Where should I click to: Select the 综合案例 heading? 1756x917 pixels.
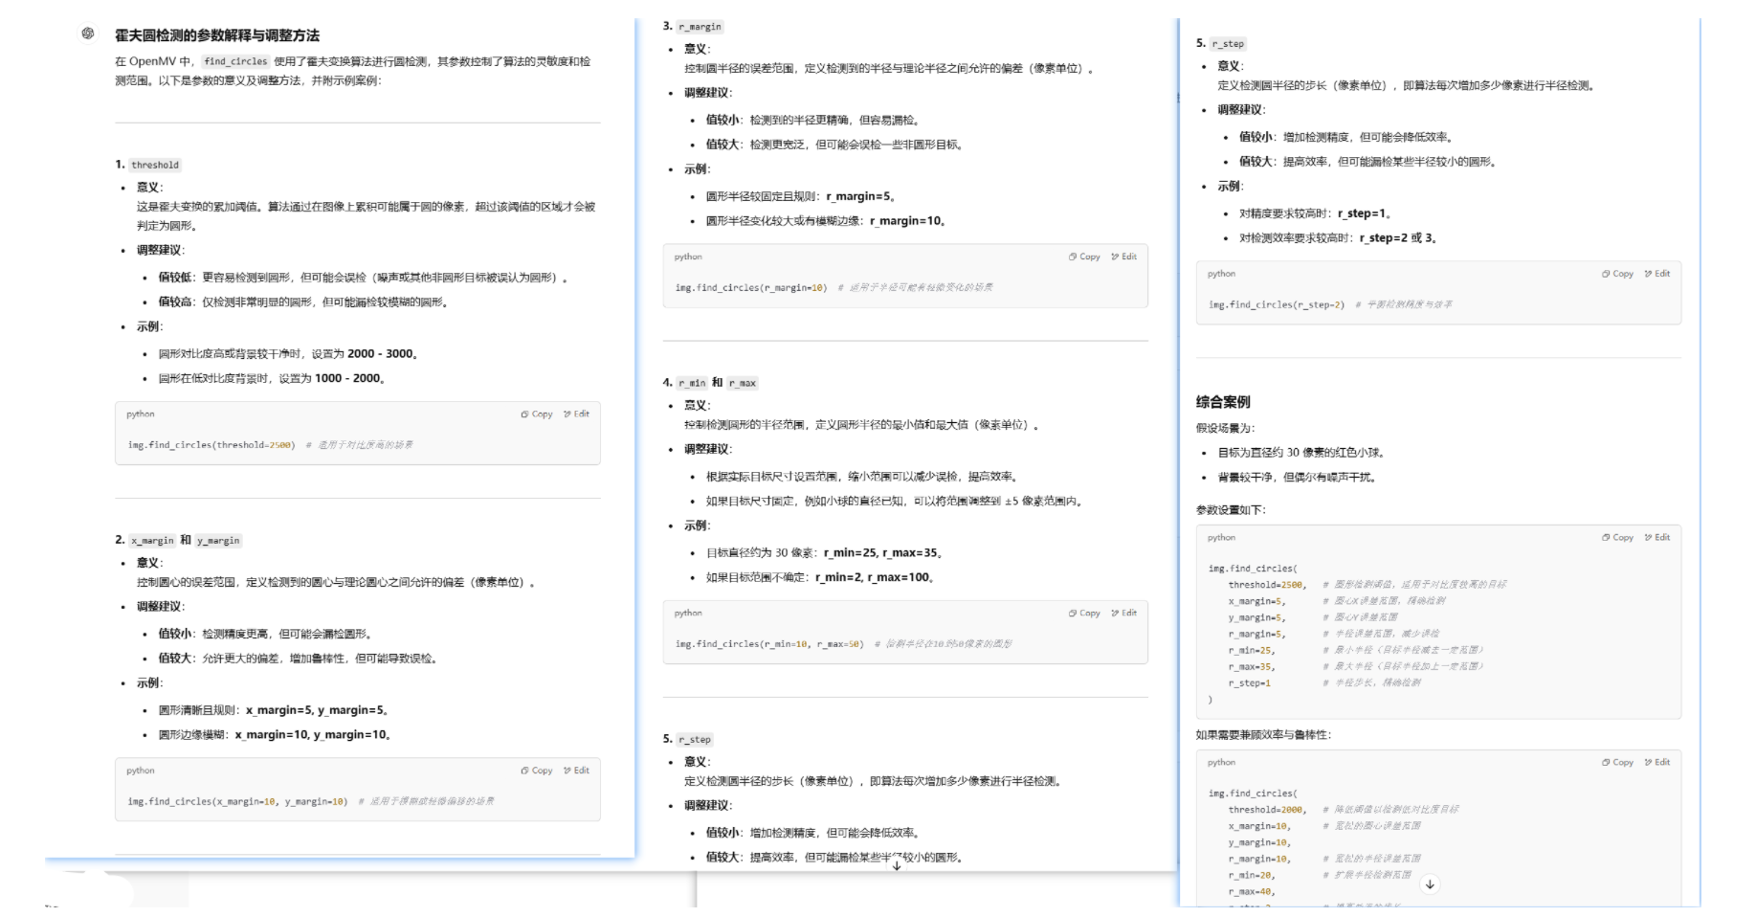point(1223,402)
